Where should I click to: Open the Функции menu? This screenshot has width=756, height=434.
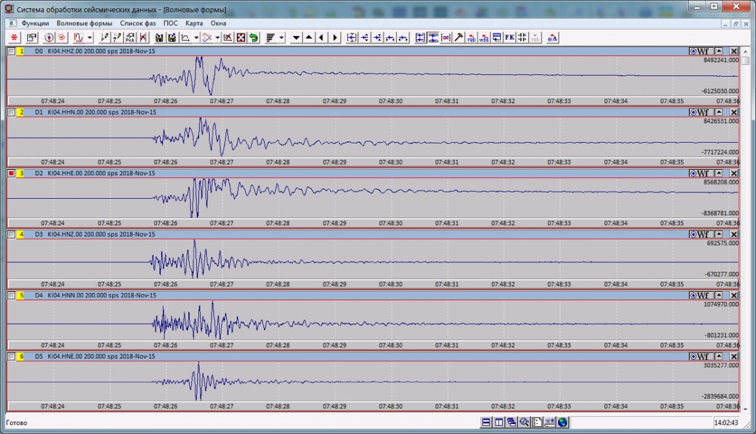click(35, 23)
